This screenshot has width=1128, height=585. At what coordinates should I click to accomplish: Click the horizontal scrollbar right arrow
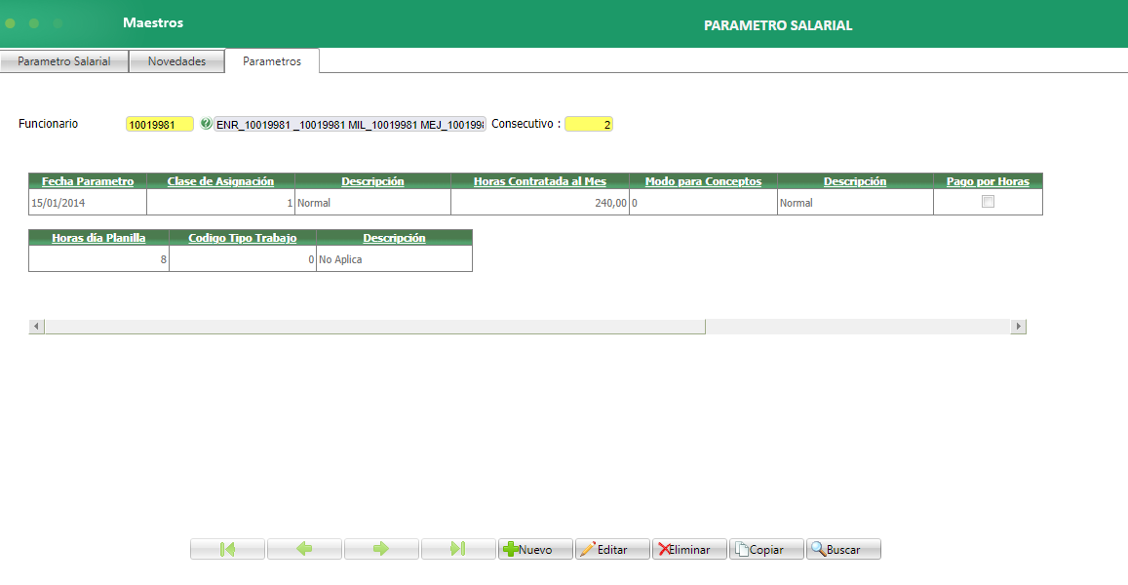point(1018,327)
